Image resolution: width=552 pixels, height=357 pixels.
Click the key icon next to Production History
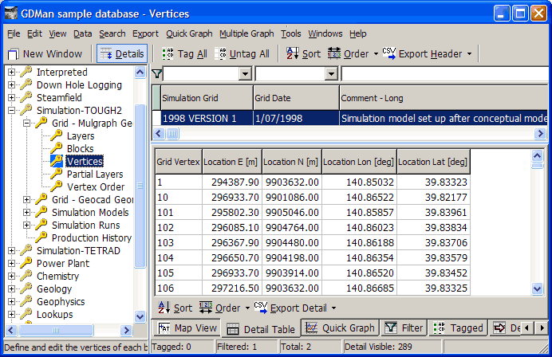pos(41,237)
